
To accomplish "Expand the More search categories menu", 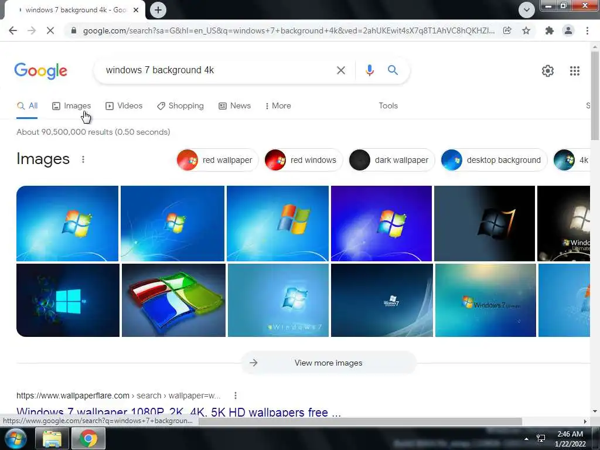I will tap(278, 106).
